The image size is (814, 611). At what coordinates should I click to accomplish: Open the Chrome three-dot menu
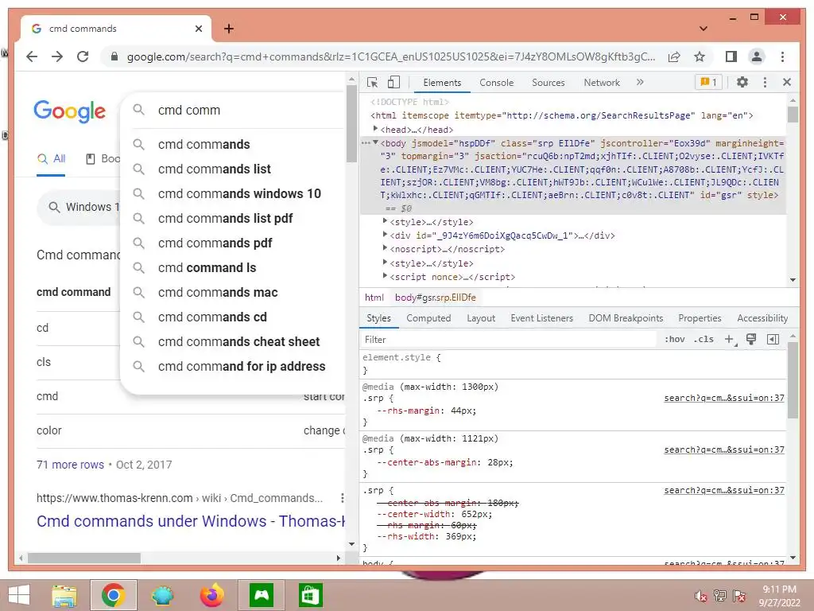tap(782, 56)
